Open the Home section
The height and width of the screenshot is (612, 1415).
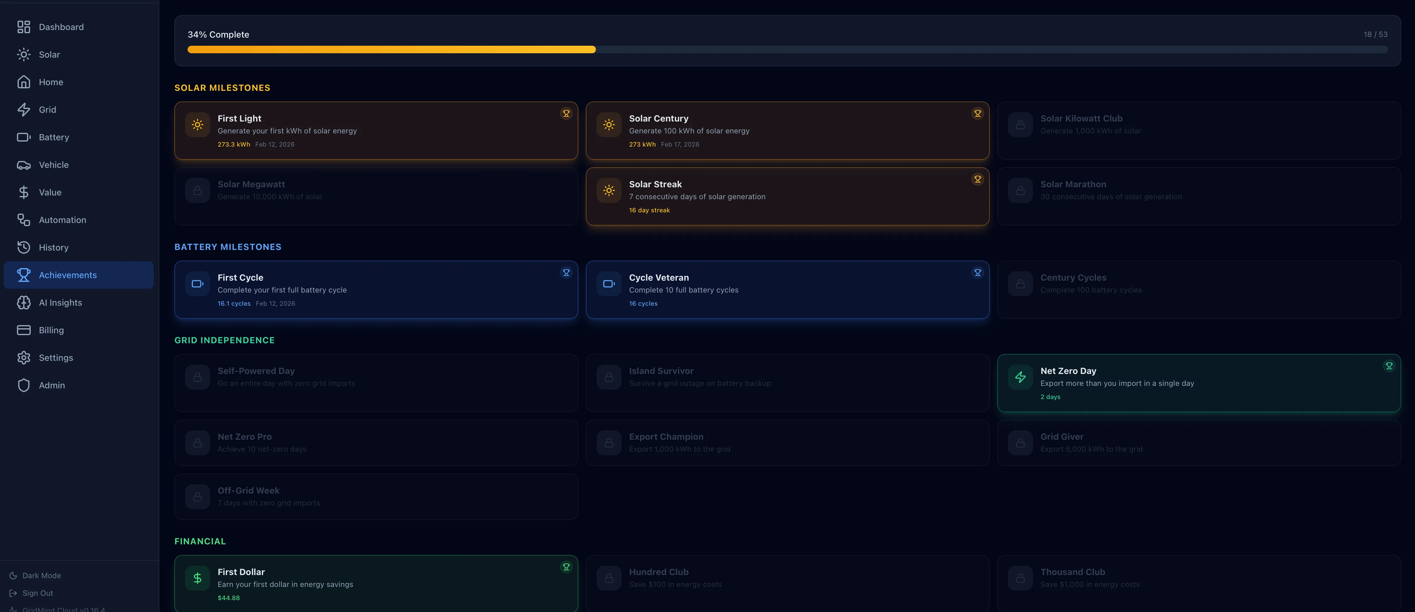(x=78, y=82)
